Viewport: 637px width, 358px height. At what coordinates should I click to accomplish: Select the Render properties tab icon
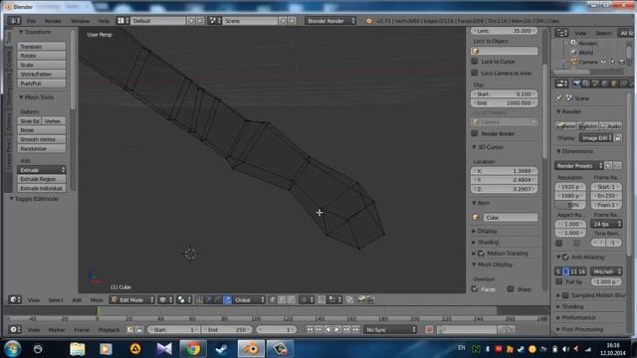(x=577, y=84)
